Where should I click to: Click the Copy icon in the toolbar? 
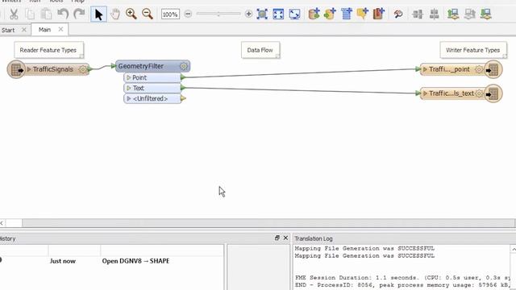tap(30, 14)
